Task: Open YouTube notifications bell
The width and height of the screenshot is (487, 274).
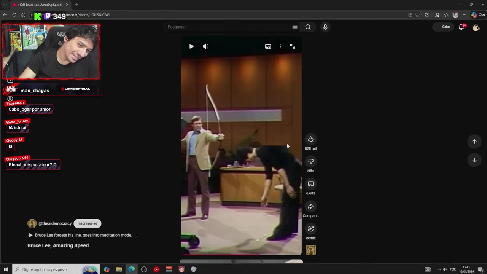Action: coord(462,27)
